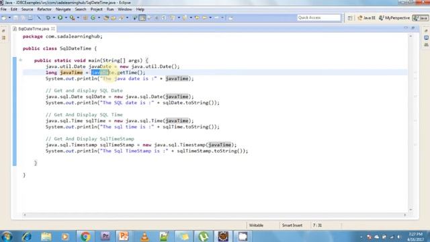Switch to the Java EE perspective
This screenshot has height=242, width=430.
pyautogui.click(x=367, y=18)
